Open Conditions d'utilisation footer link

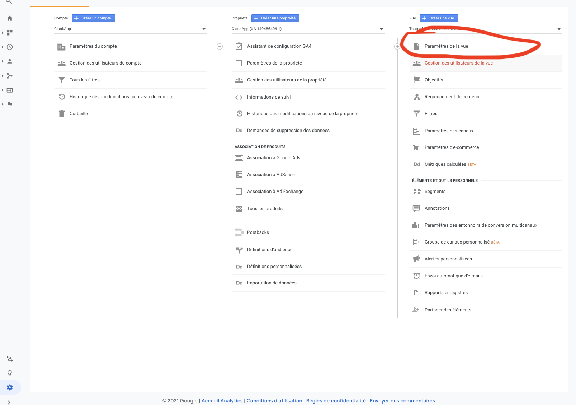click(x=274, y=401)
